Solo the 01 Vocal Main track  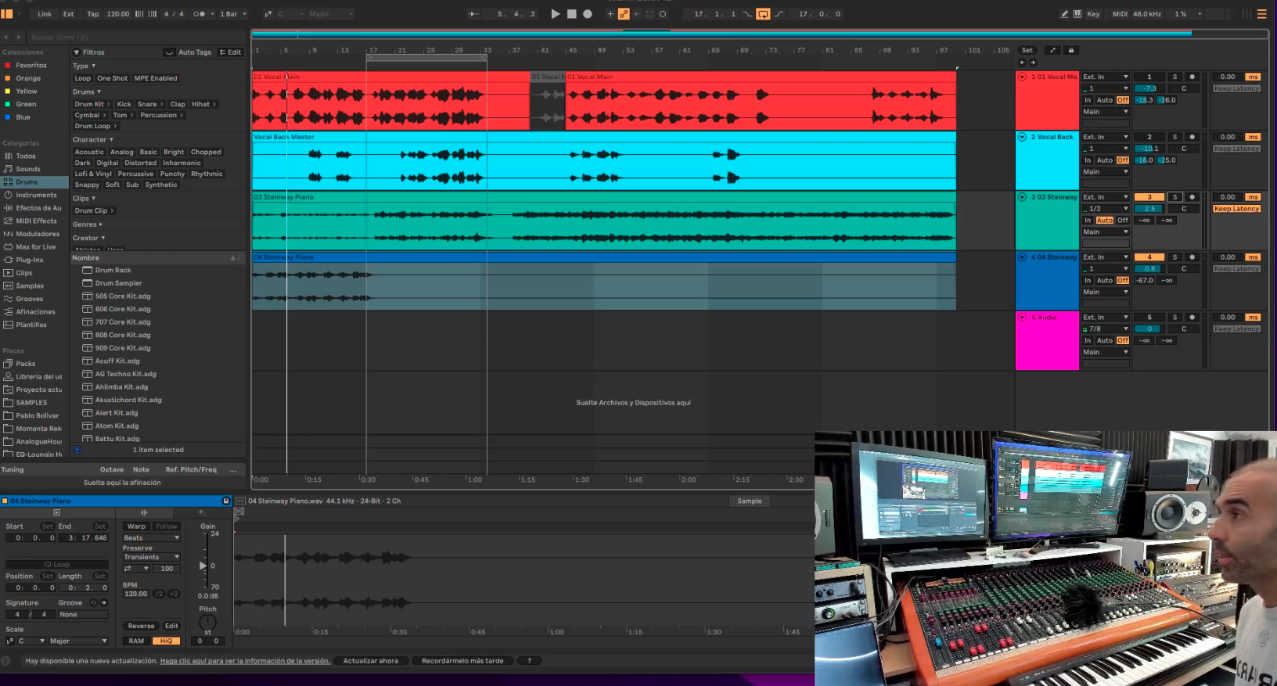tap(1174, 77)
